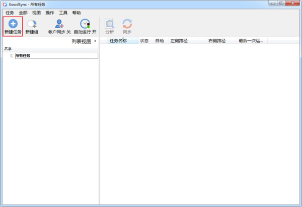Expand the 列表视图 chevron arrow
Image resolution: width=302 pixels, height=207 pixels.
click(x=95, y=41)
